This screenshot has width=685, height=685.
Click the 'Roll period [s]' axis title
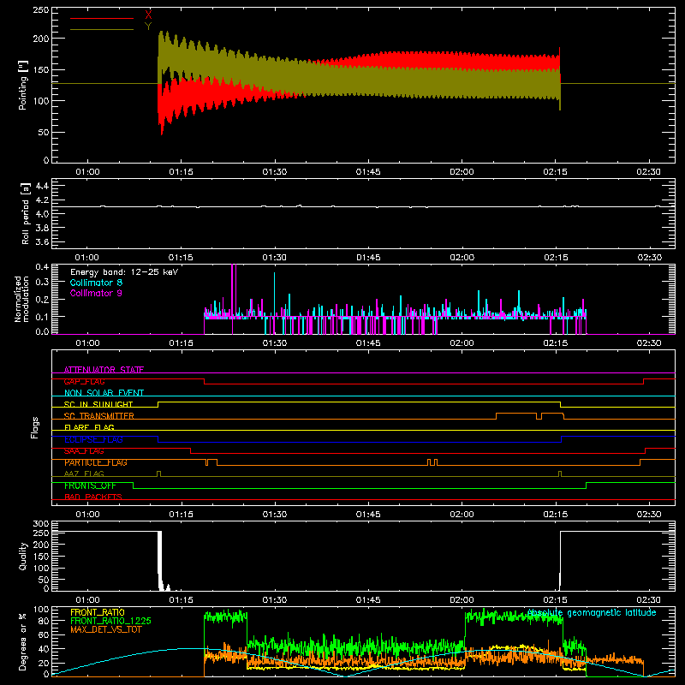click(26, 213)
